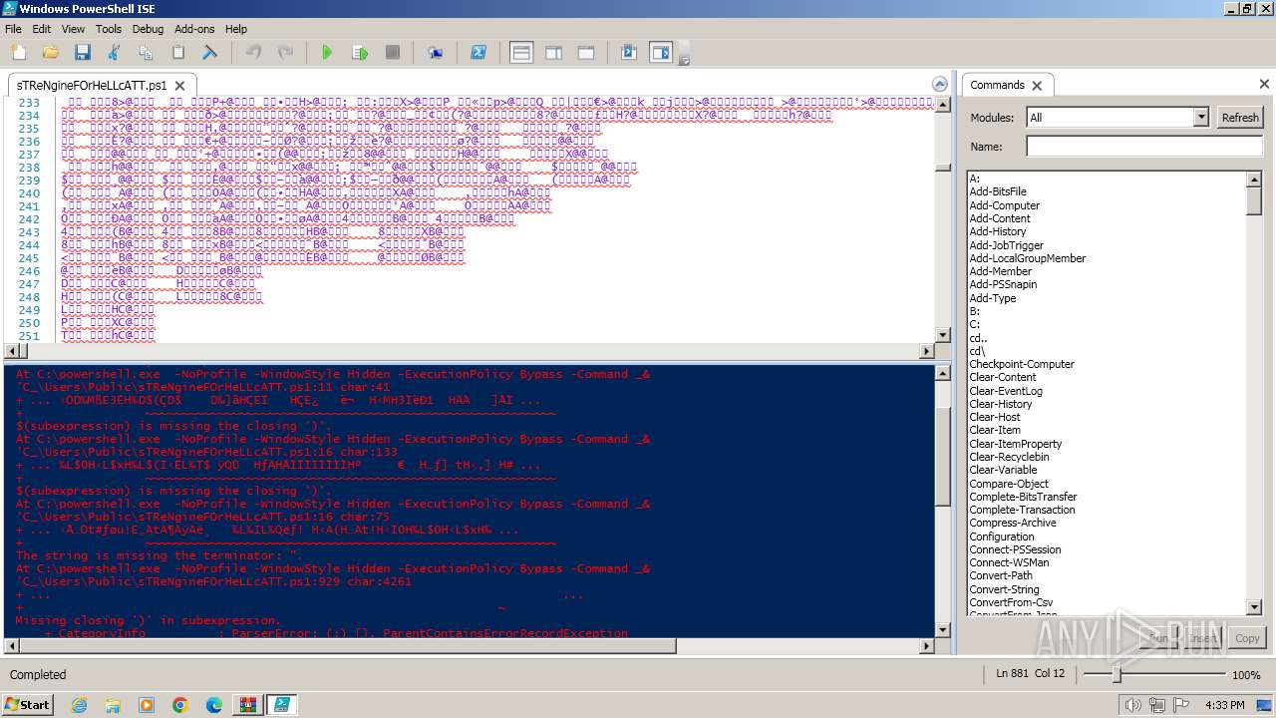
Task: Collapse the script pane with the chevron button
Action: pos(939,85)
